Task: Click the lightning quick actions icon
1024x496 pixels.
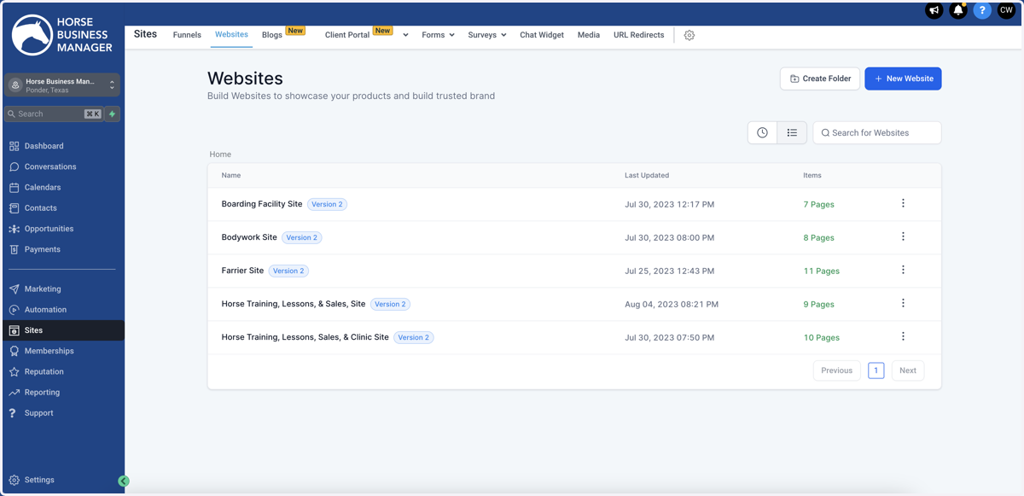Action: click(112, 114)
